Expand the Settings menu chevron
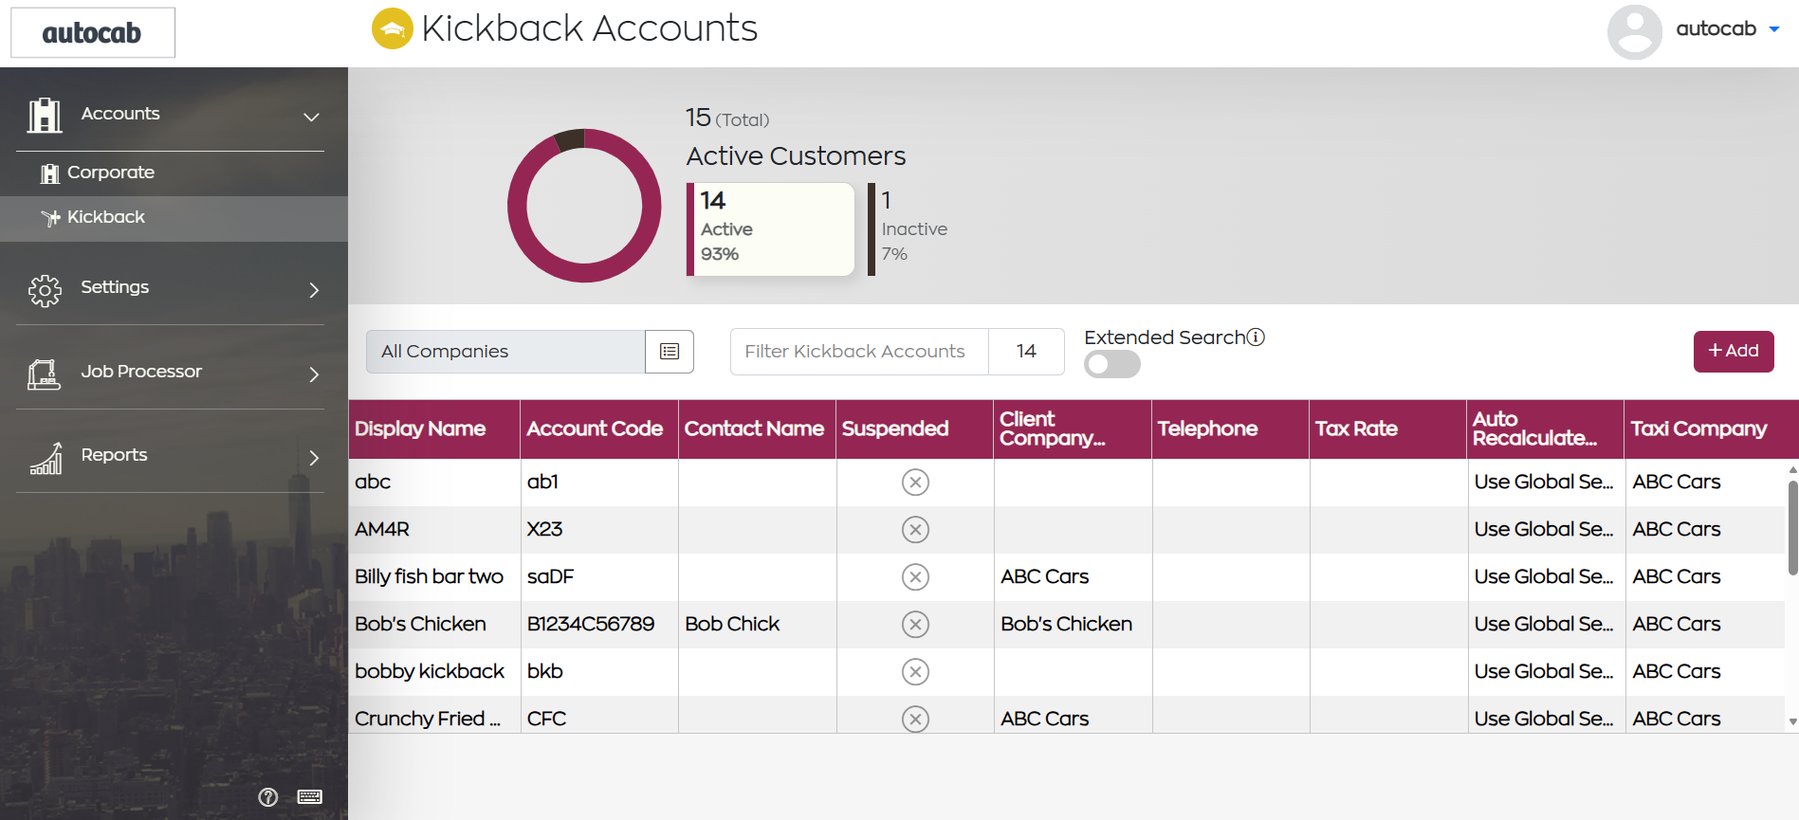Image resolution: width=1799 pixels, height=820 pixels. (x=314, y=290)
